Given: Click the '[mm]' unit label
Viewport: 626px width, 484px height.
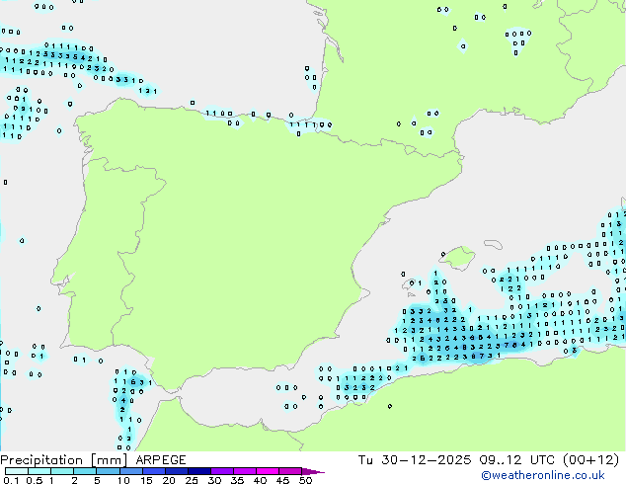Looking at the screenshot, I should (x=109, y=460).
